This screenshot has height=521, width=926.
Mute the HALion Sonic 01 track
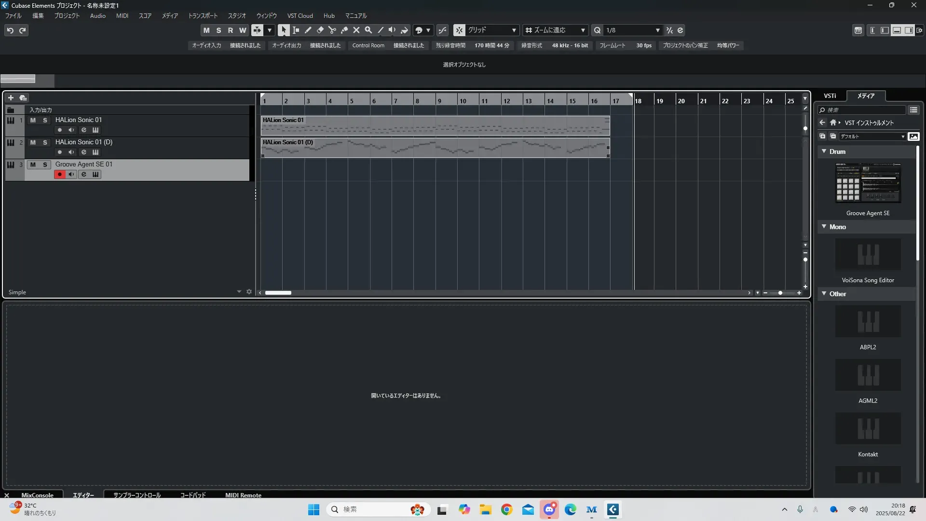coord(33,120)
